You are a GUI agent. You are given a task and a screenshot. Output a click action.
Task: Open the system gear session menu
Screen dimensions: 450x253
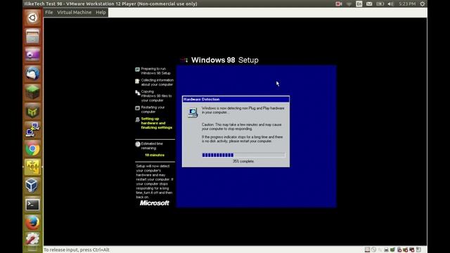pyautogui.click(x=423, y=4)
